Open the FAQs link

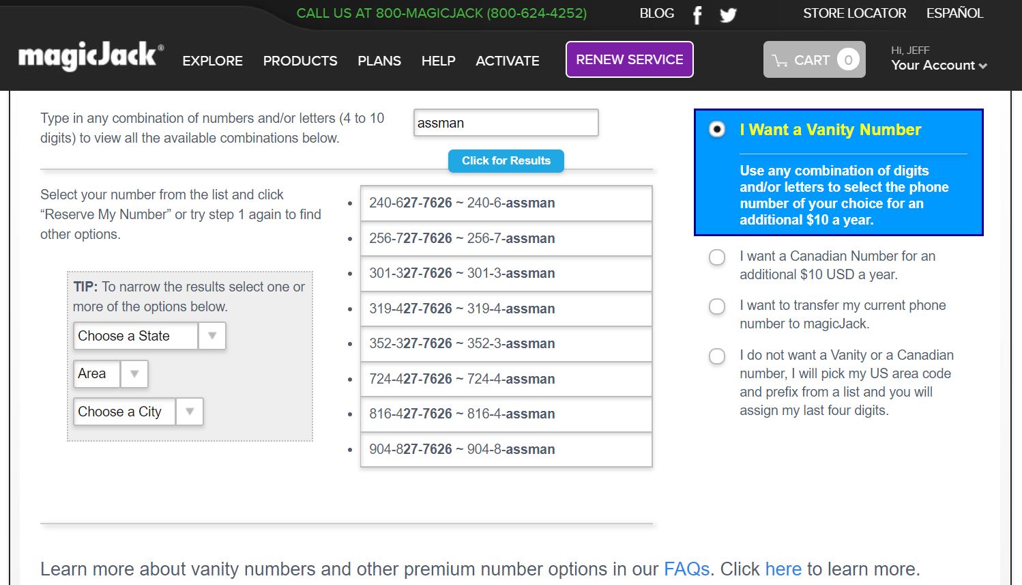click(x=686, y=569)
